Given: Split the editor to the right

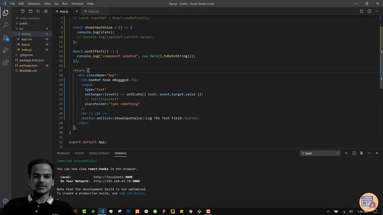Looking at the screenshot, I should (x=369, y=11).
